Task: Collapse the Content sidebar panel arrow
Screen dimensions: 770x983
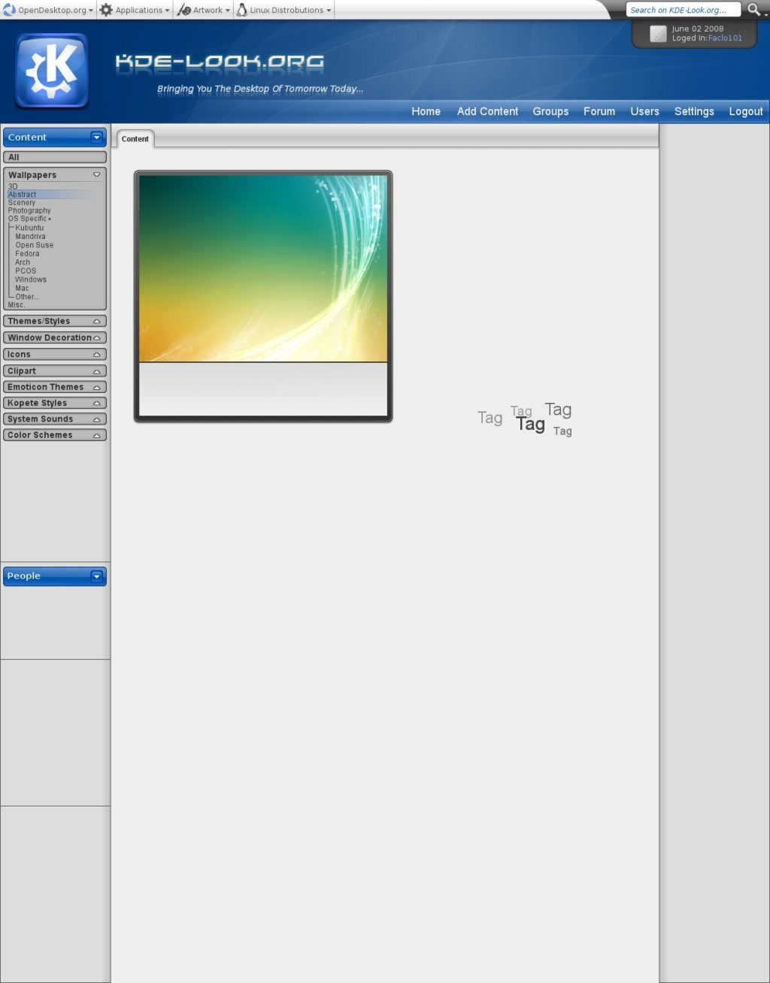Action: [96, 137]
